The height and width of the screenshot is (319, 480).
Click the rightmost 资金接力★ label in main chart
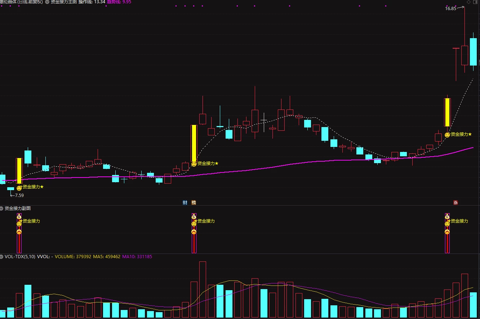click(461, 134)
